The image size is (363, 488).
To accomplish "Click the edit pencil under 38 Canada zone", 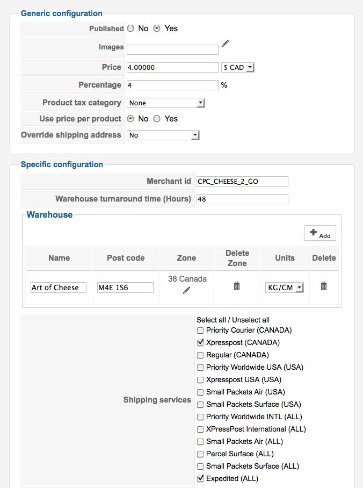I will coord(186,290).
